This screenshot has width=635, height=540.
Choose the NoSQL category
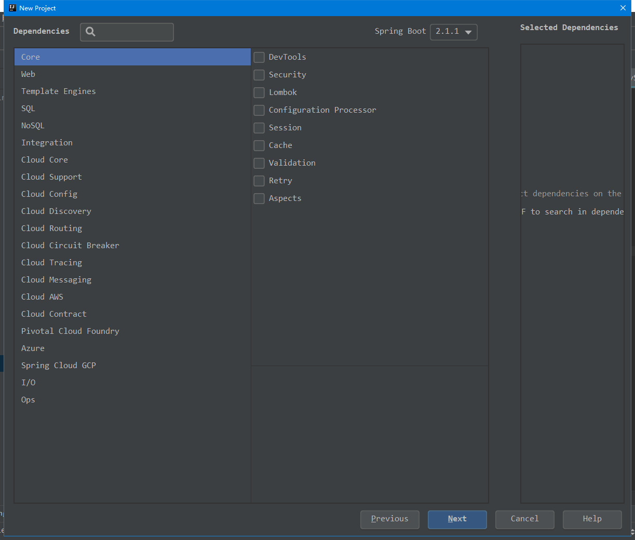[x=132, y=126]
